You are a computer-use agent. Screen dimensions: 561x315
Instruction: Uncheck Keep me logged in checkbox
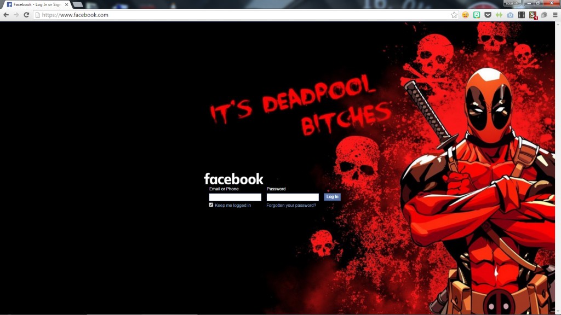point(211,205)
